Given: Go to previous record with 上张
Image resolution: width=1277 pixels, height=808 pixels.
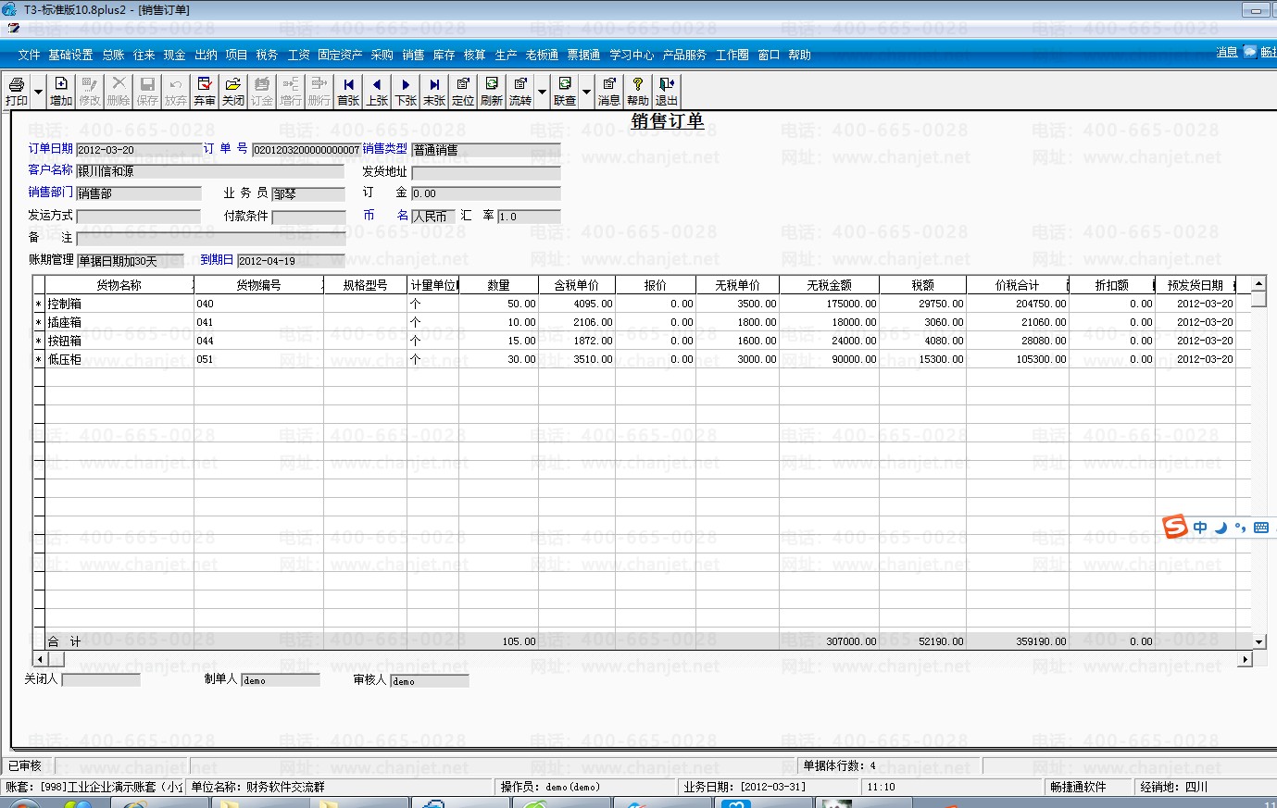Looking at the screenshot, I should click(377, 91).
